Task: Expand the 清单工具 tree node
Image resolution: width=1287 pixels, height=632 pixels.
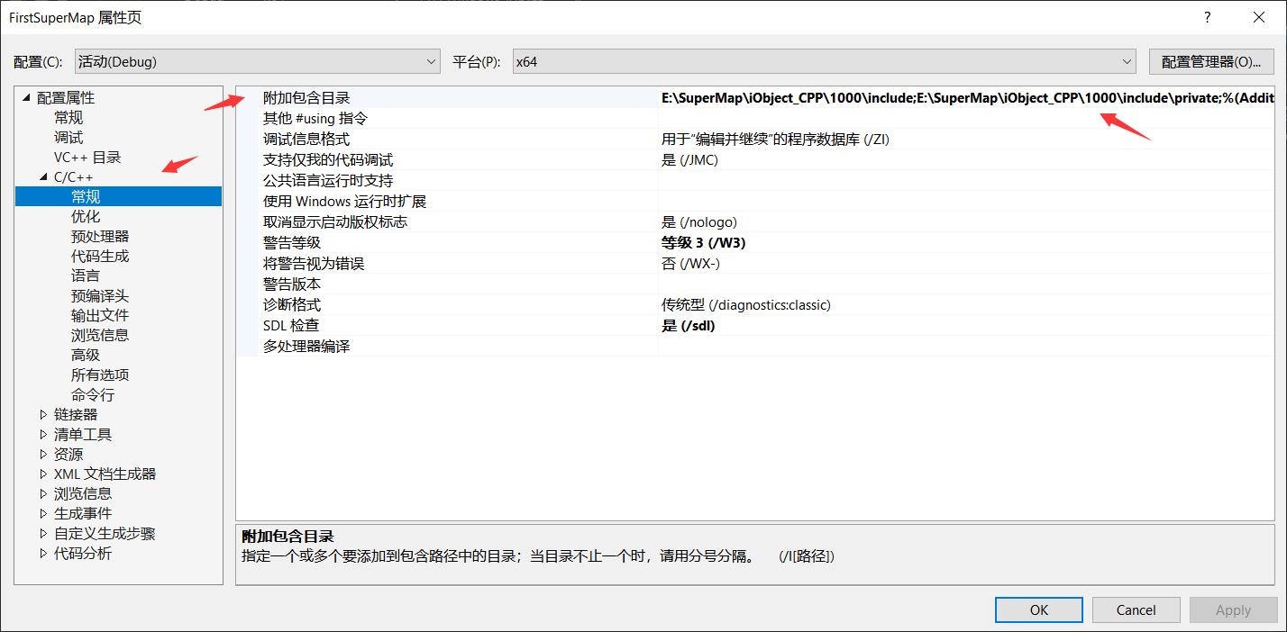Action: (x=42, y=434)
